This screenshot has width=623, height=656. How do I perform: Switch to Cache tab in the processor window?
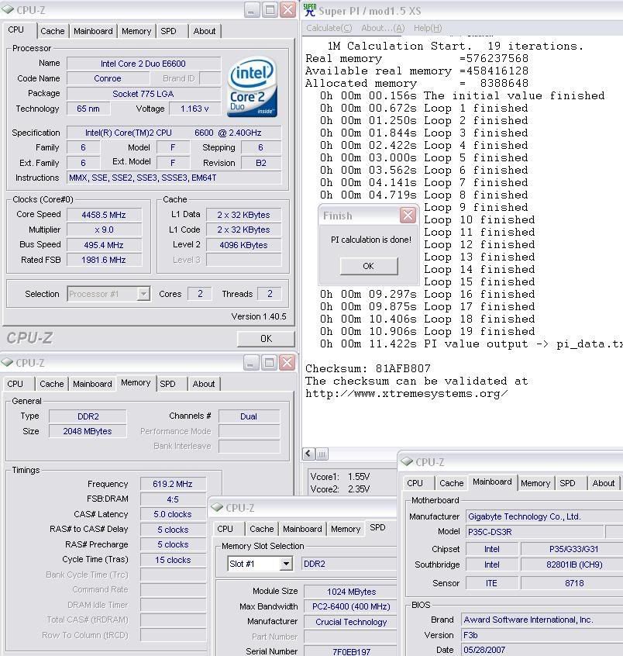[52, 31]
